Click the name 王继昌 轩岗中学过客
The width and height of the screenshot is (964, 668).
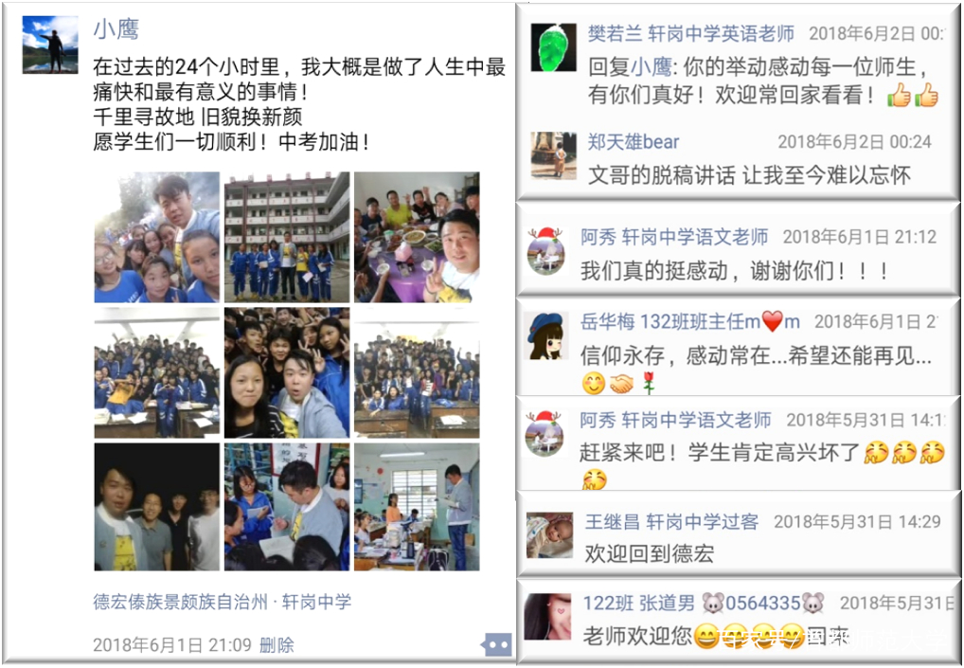pyautogui.click(x=671, y=521)
